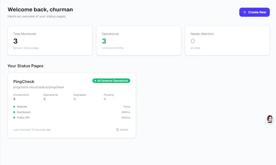This screenshot has height=165, width=276.
Task: Delete the PingCheck status page
Action: [122, 130]
